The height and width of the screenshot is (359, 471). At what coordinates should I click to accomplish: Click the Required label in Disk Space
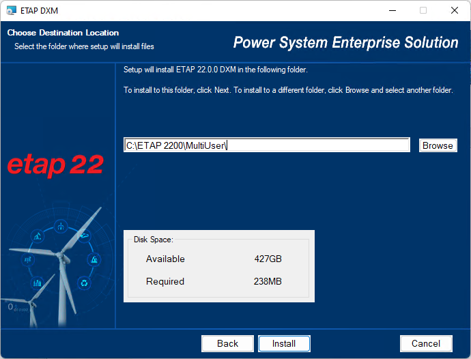coord(165,281)
